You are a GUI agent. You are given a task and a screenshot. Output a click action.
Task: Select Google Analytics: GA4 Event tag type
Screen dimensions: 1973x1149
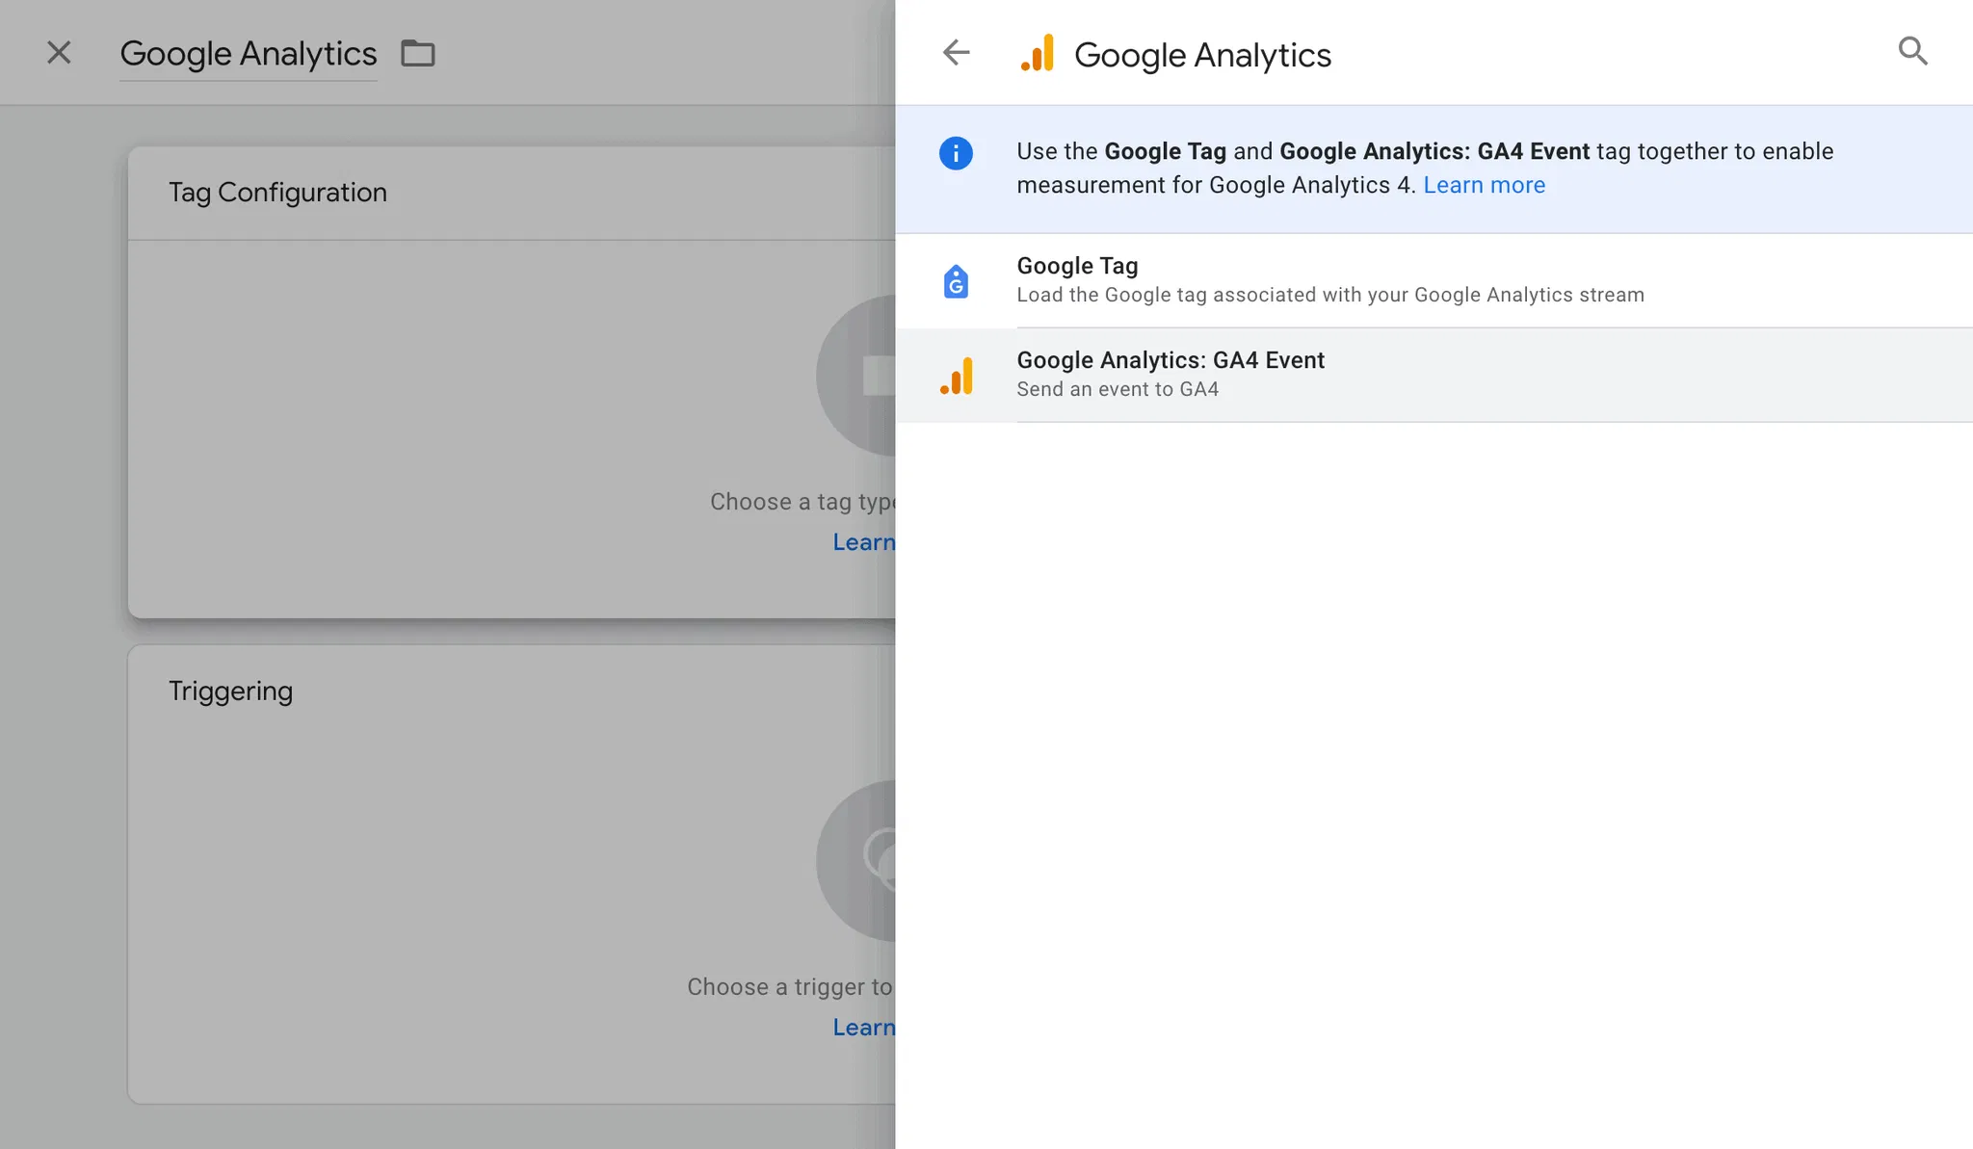[x=1171, y=374]
